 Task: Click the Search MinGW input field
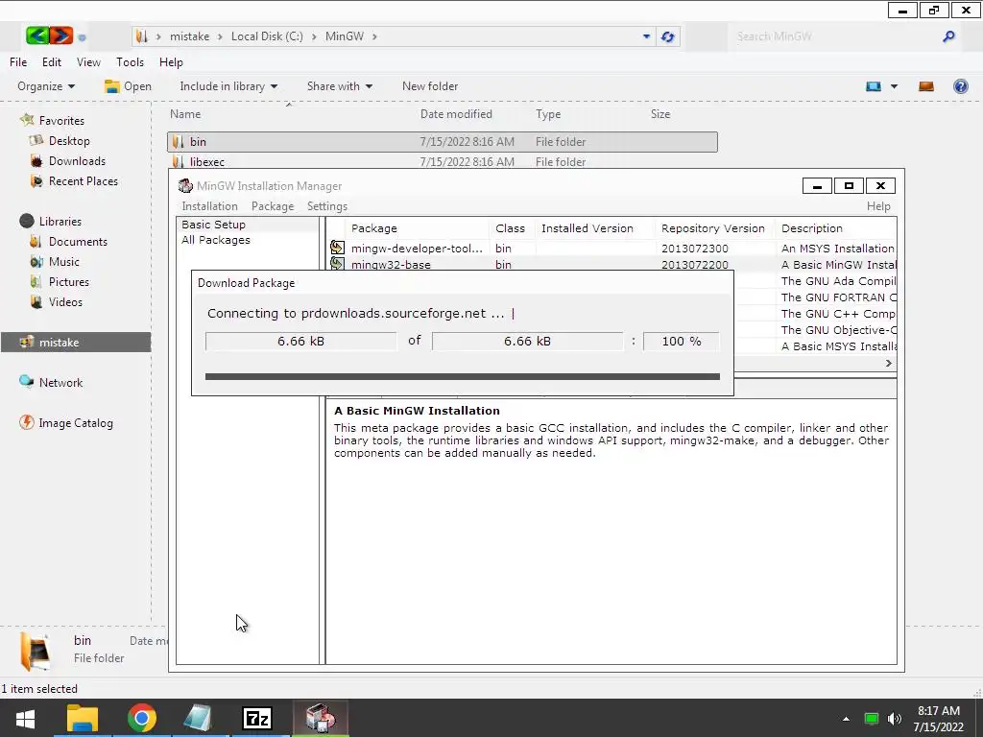834,36
